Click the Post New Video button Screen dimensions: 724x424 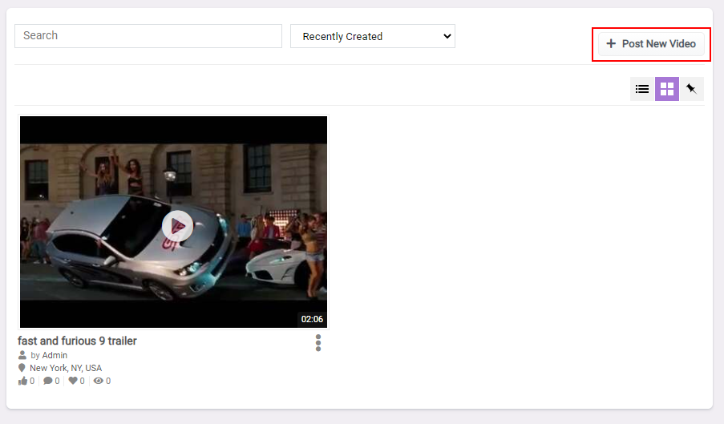[x=651, y=44]
